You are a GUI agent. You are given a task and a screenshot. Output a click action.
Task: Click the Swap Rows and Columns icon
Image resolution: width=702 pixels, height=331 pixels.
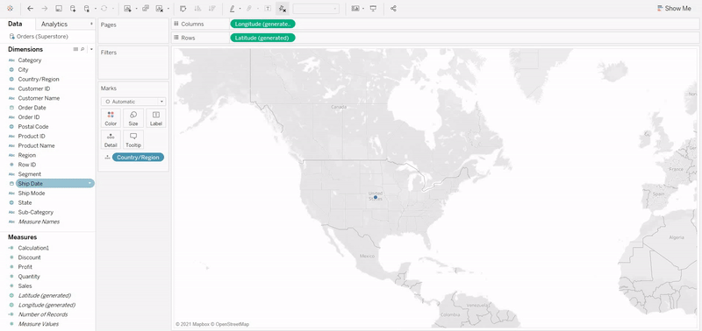click(183, 9)
